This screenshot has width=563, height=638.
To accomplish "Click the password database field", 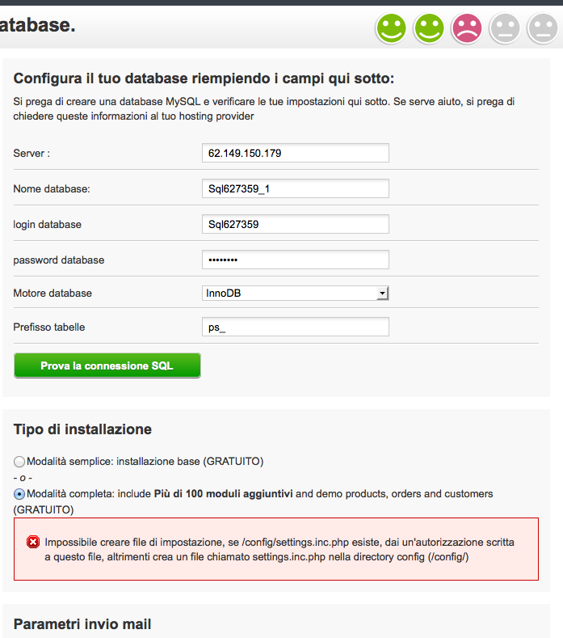I will click(x=295, y=260).
